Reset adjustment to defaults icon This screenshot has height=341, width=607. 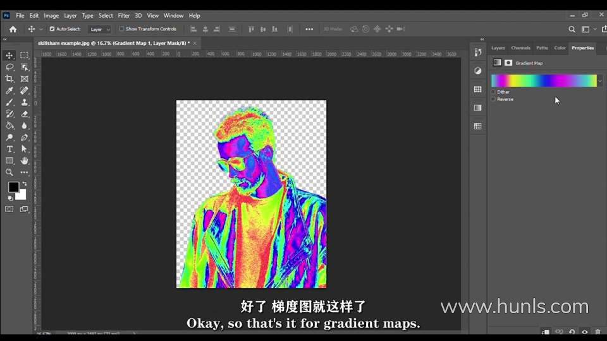572,332
